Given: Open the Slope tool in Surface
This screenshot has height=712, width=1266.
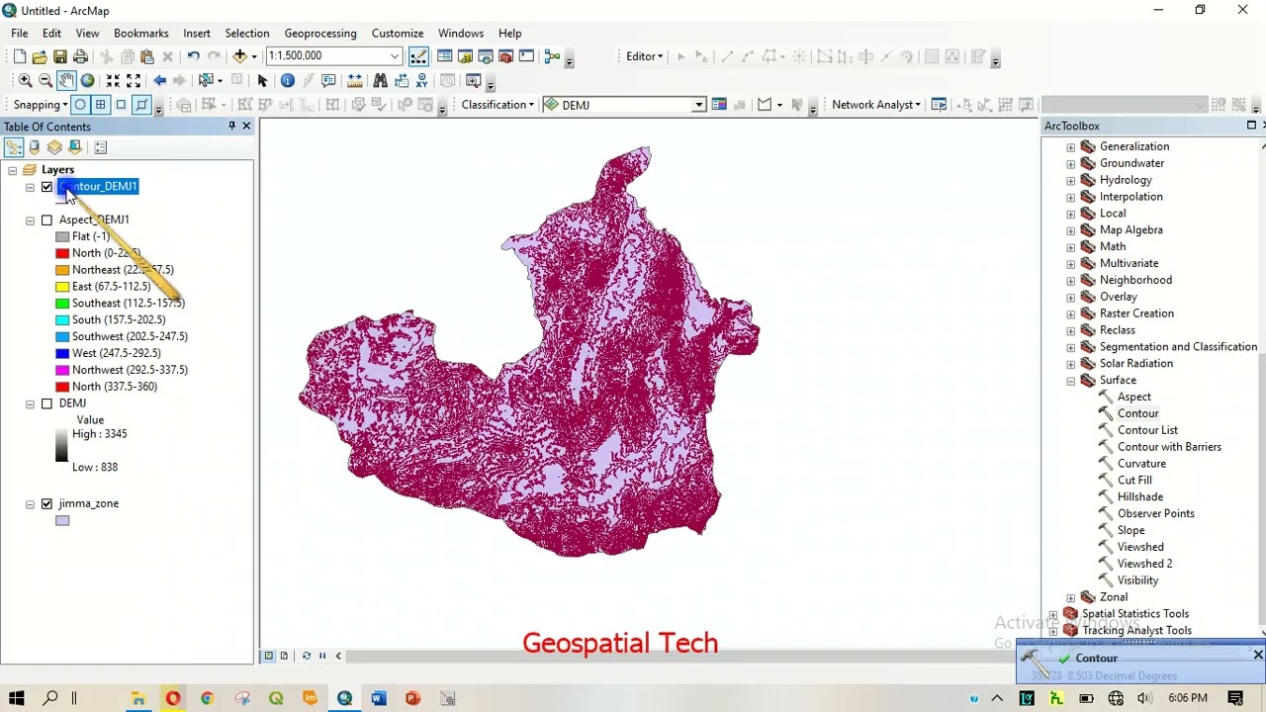Looking at the screenshot, I should point(1130,531).
